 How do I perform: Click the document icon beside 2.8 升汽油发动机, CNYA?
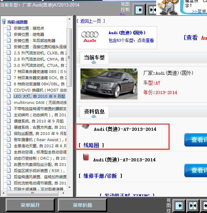9,59
